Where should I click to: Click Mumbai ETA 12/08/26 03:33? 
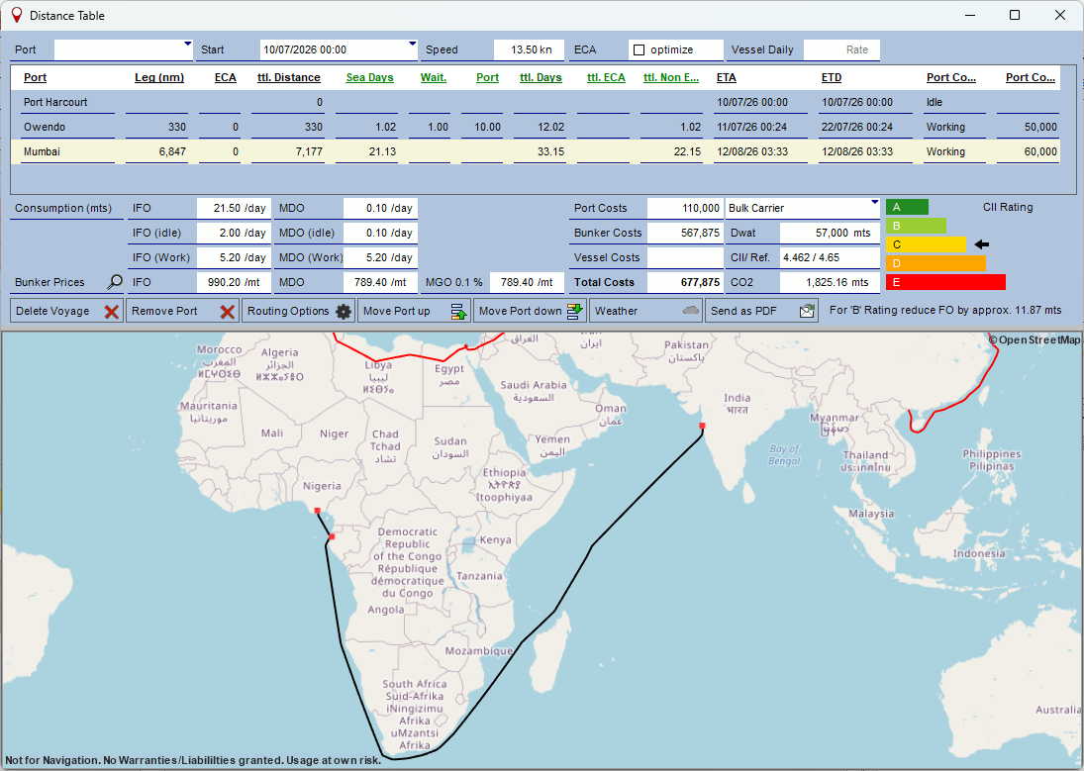tap(752, 151)
